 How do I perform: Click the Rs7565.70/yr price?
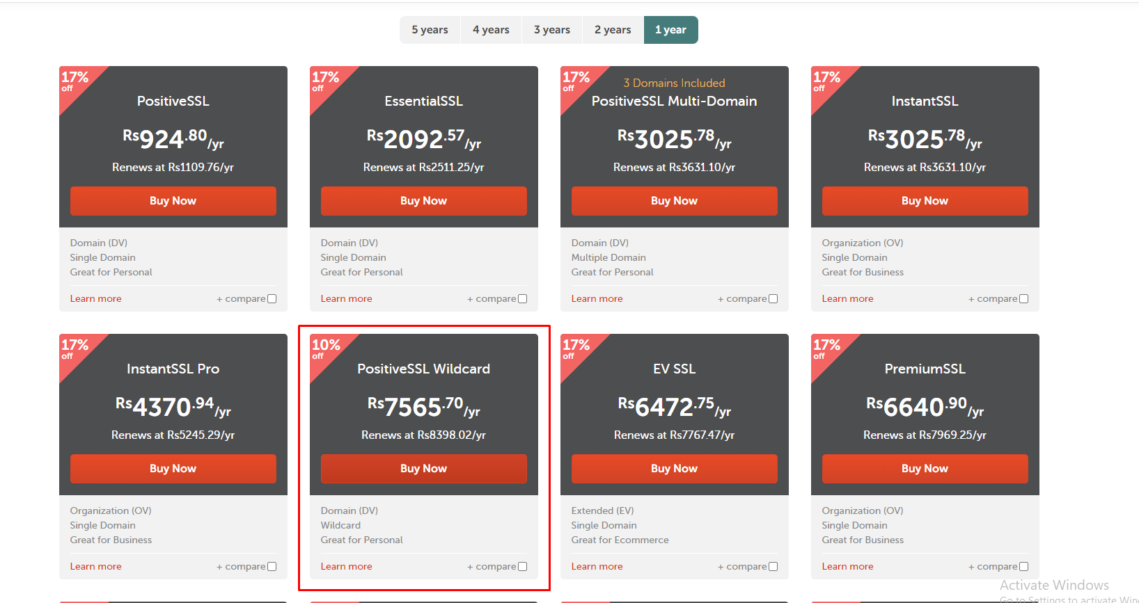pos(424,407)
